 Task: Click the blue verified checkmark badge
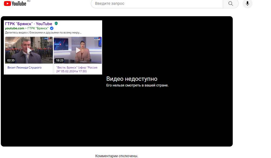(x=52, y=28)
